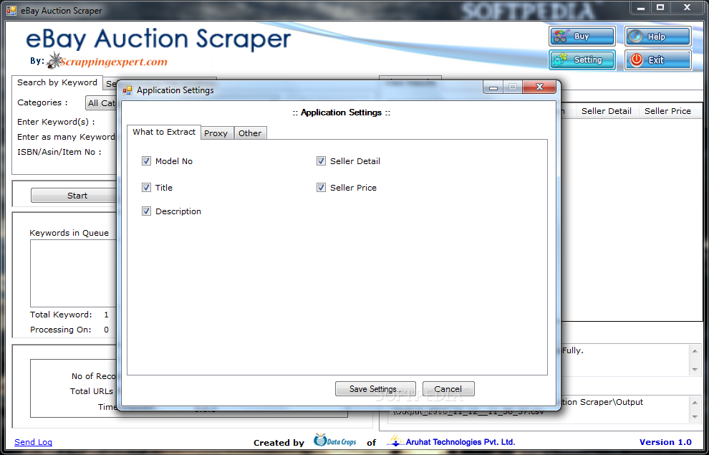Click the Data Crops logo
This screenshot has width=709, height=455.
tap(335, 440)
